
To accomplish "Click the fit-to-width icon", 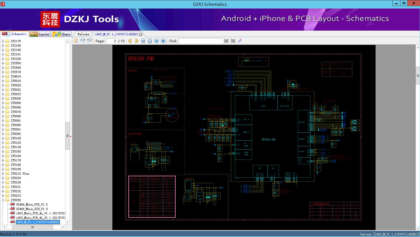I will 143,41.
